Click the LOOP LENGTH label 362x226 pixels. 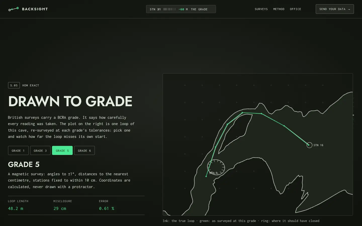[18, 201]
